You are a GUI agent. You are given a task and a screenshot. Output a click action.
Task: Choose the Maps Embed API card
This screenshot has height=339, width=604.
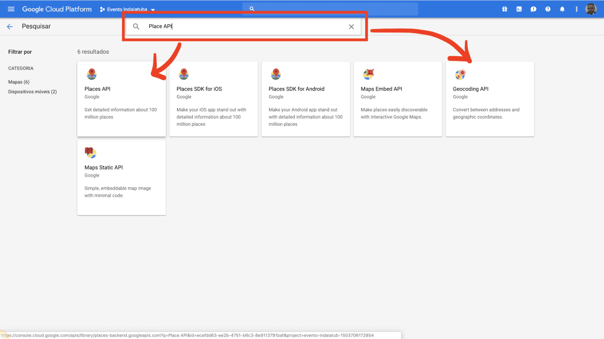(x=397, y=99)
